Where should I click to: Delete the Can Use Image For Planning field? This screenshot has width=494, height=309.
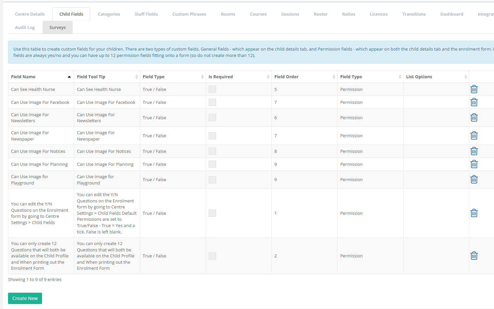pyautogui.click(x=474, y=164)
